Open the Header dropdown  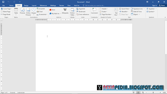[x=104, y=9]
